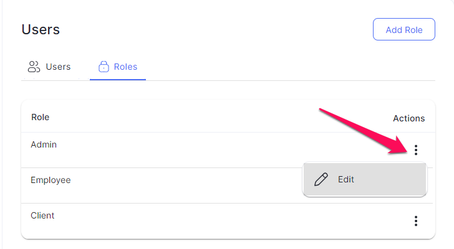
Task: Select the Employee role name
Action: coord(51,180)
